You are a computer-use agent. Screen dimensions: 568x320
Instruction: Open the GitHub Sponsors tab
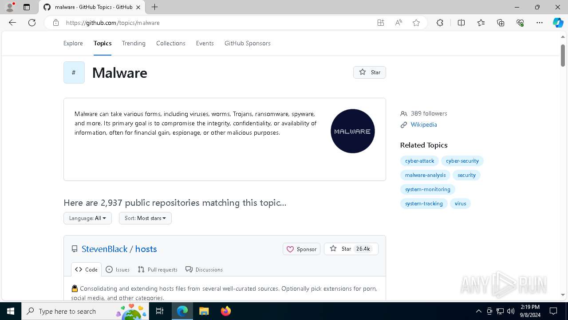point(248,43)
